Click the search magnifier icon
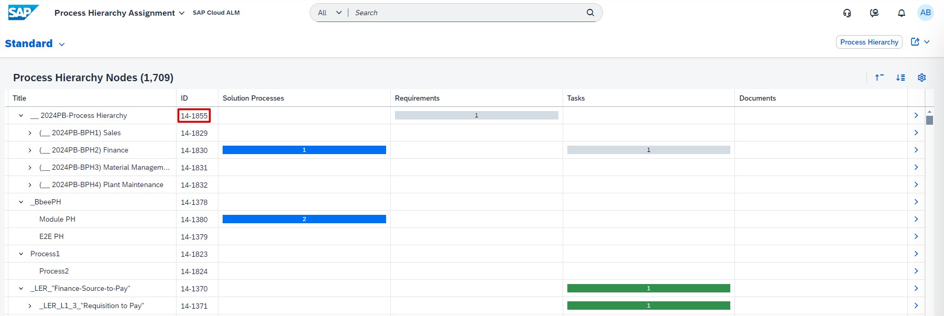This screenshot has width=944, height=316. [x=590, y=13]
